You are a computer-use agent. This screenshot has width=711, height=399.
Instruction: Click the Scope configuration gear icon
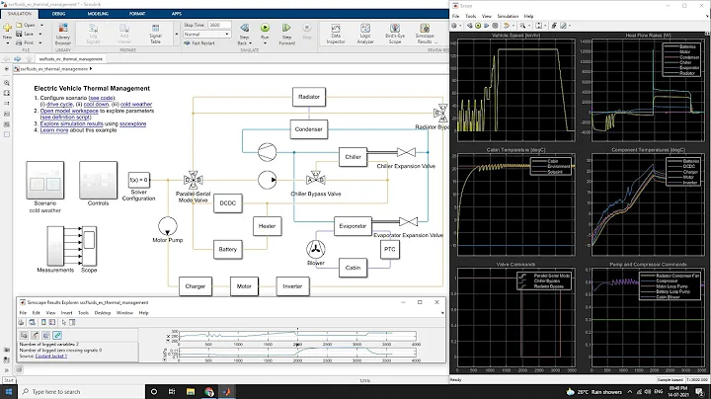point(454,26)
